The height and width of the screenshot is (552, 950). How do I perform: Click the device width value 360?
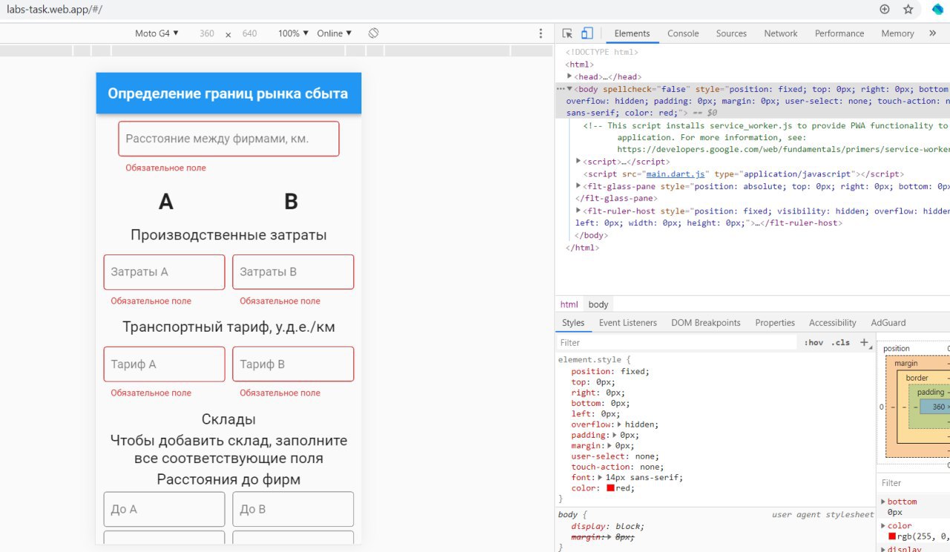tap(207, 33)
